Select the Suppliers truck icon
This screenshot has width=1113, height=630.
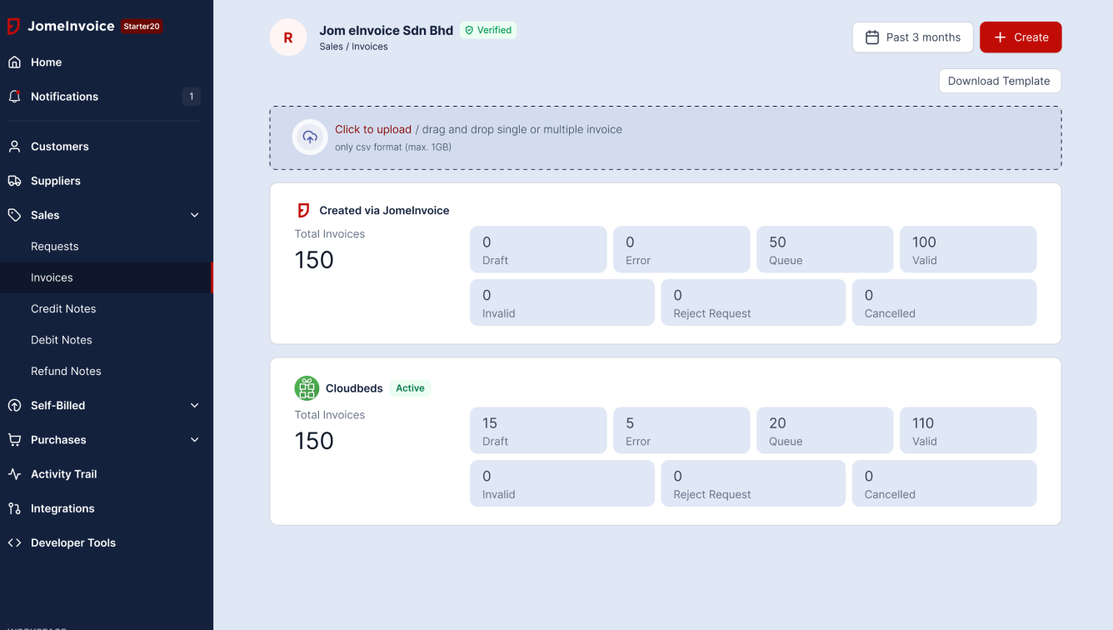pos(13,181)
